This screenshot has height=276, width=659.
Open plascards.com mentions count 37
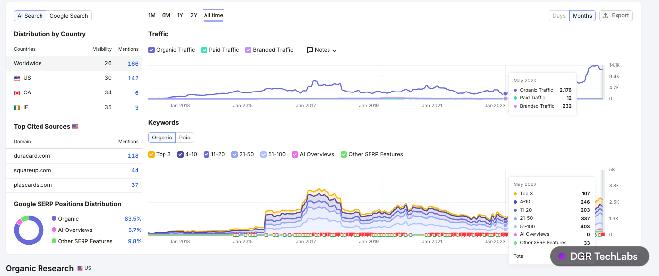135,185
